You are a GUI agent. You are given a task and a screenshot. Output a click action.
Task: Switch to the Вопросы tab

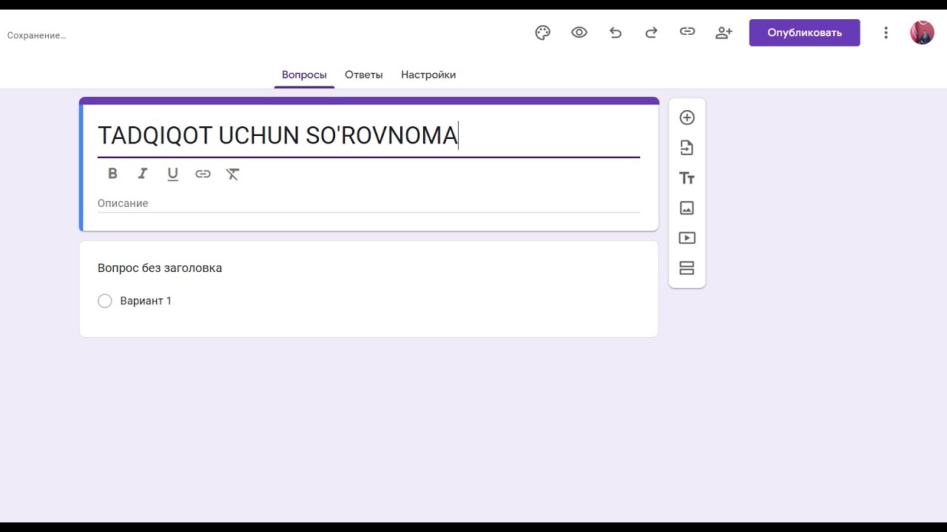[304, 75]
